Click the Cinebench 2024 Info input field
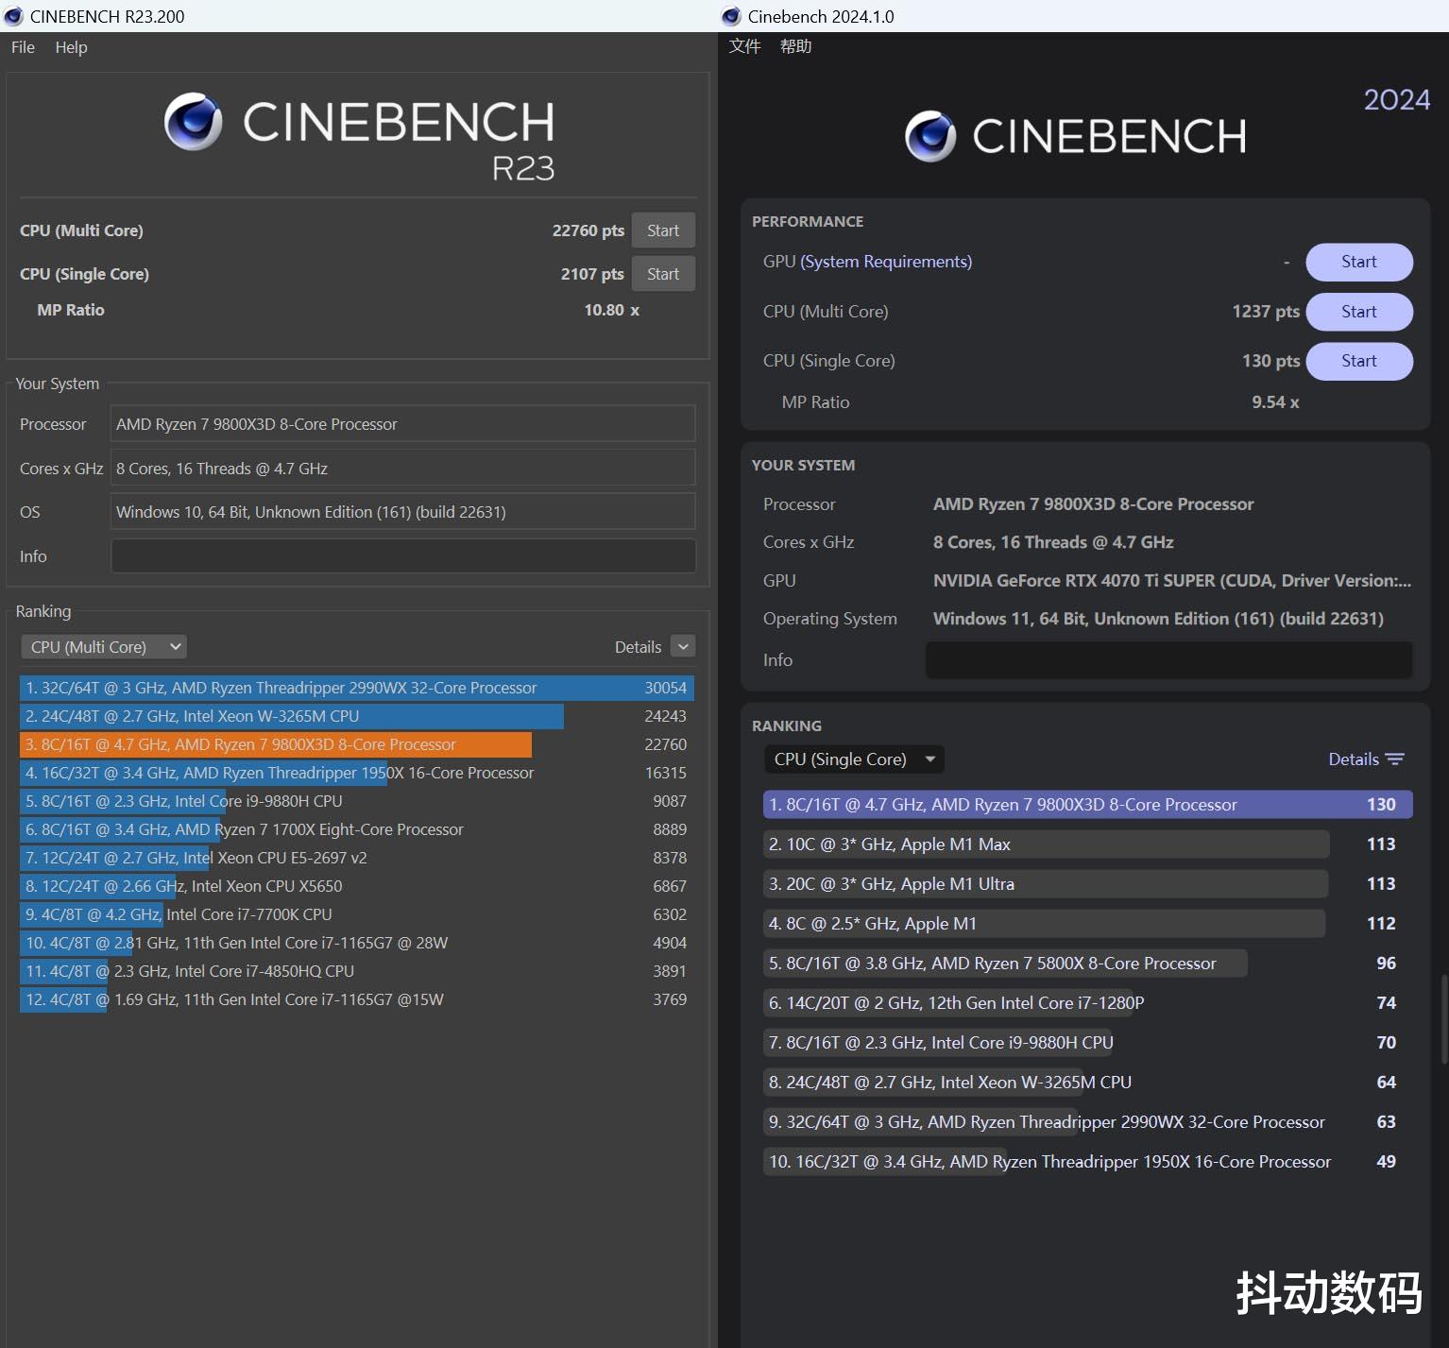 1169,659
